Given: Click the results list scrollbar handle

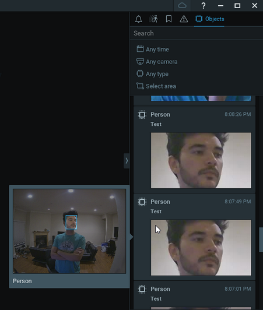Looking at the screenshot, I should (x=261, y=239).
